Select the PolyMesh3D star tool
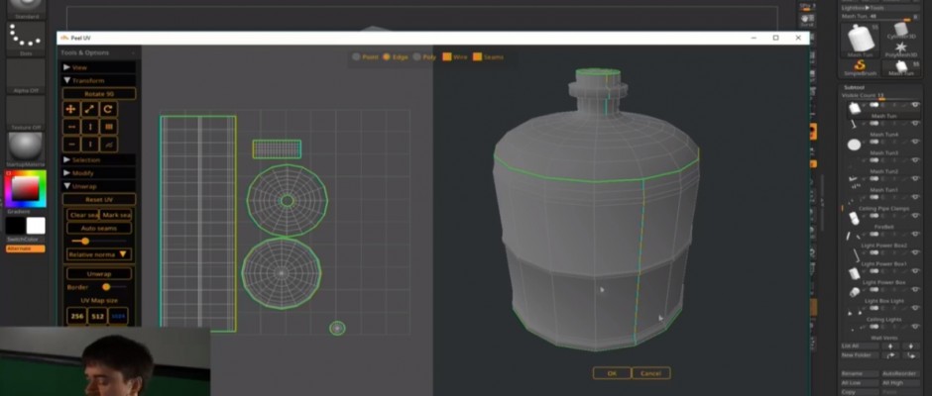The height and width of the screenshot is (396, 932). click(x=901, y=48)
